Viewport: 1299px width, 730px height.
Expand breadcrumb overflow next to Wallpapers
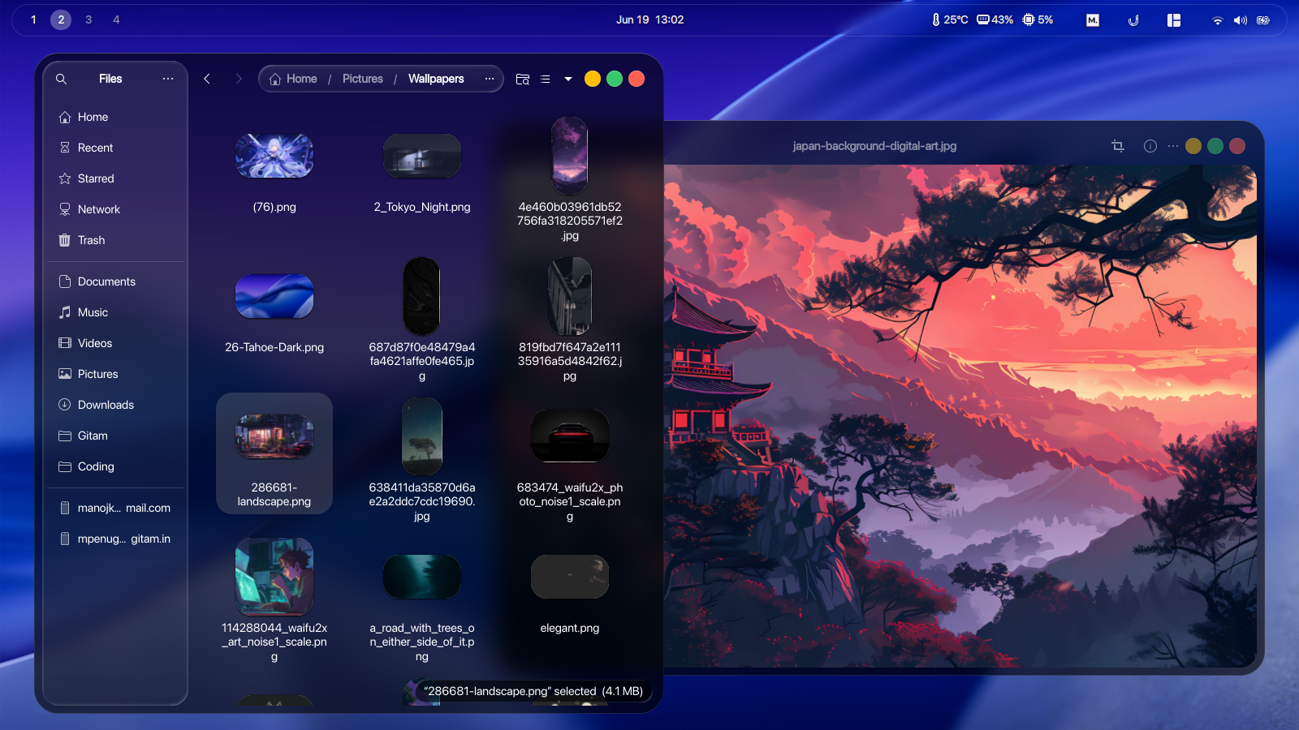tap(490, 79)
